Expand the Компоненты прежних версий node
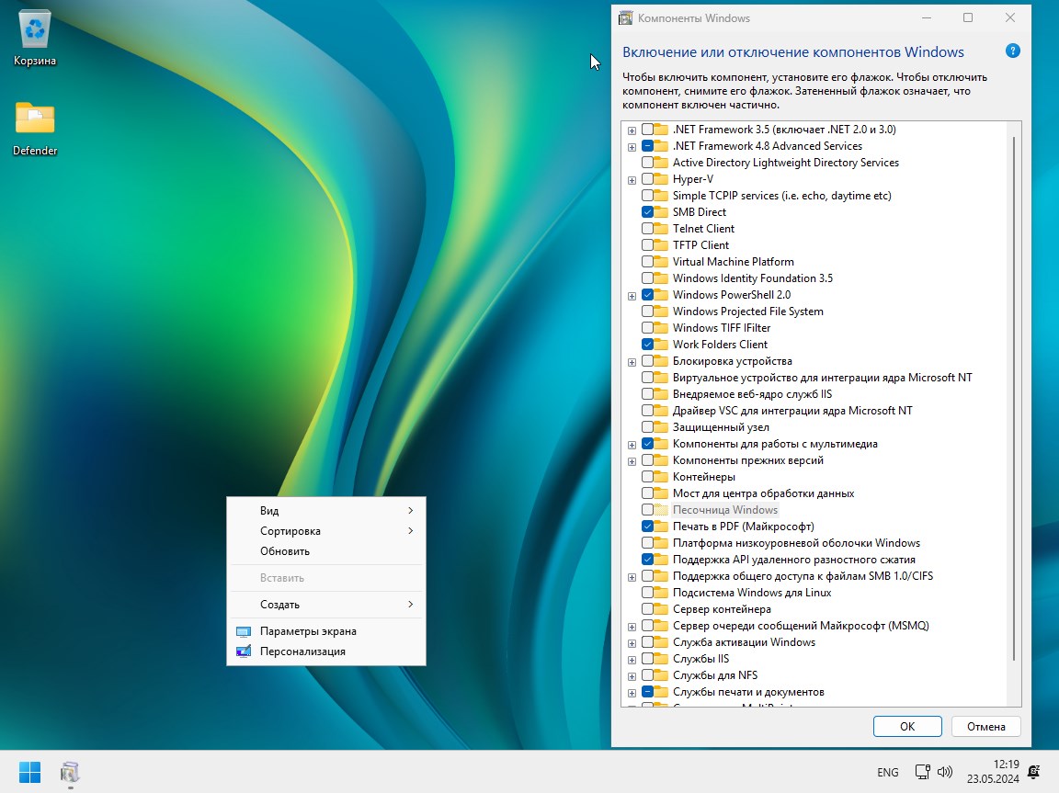Viewport: 1059px width, 793px height. coord(632,461)
